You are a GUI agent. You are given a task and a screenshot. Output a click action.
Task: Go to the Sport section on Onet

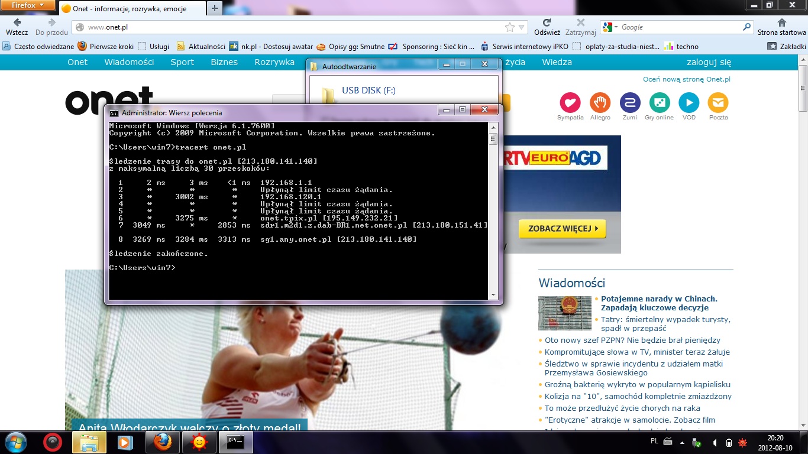tap(182, 62)
